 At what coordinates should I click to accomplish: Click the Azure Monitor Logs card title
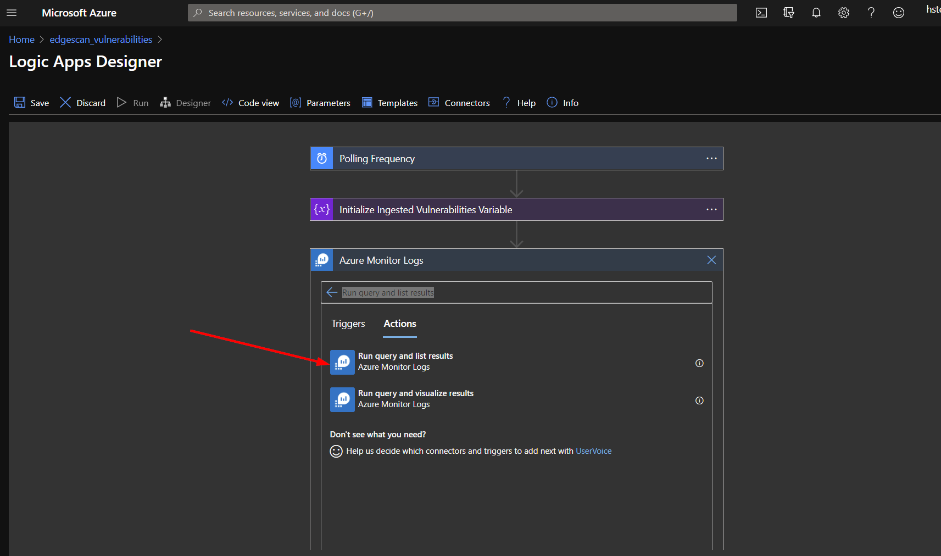pos(381,260)
